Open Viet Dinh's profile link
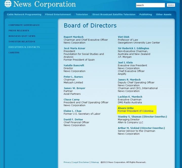The height and width of the screenshot is (168, 182). (124, 37)
